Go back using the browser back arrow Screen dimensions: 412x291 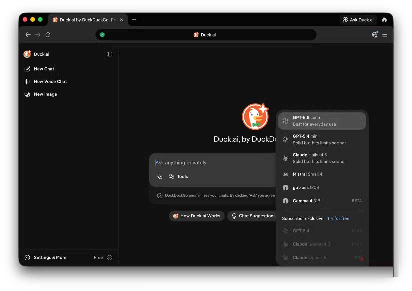click(x=28, y=35)
